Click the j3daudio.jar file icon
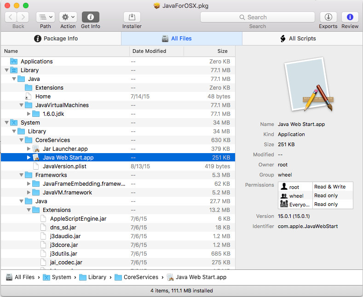The image size is (363, 297). [43, 236]
